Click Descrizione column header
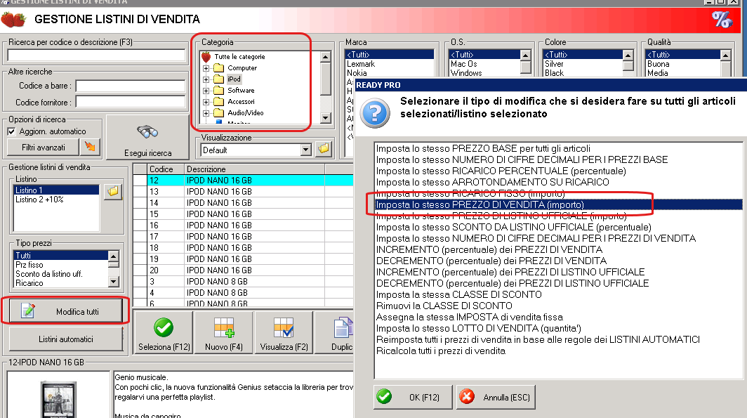The height and width of the screenshot is (418, 747). (x=254, y=169)
